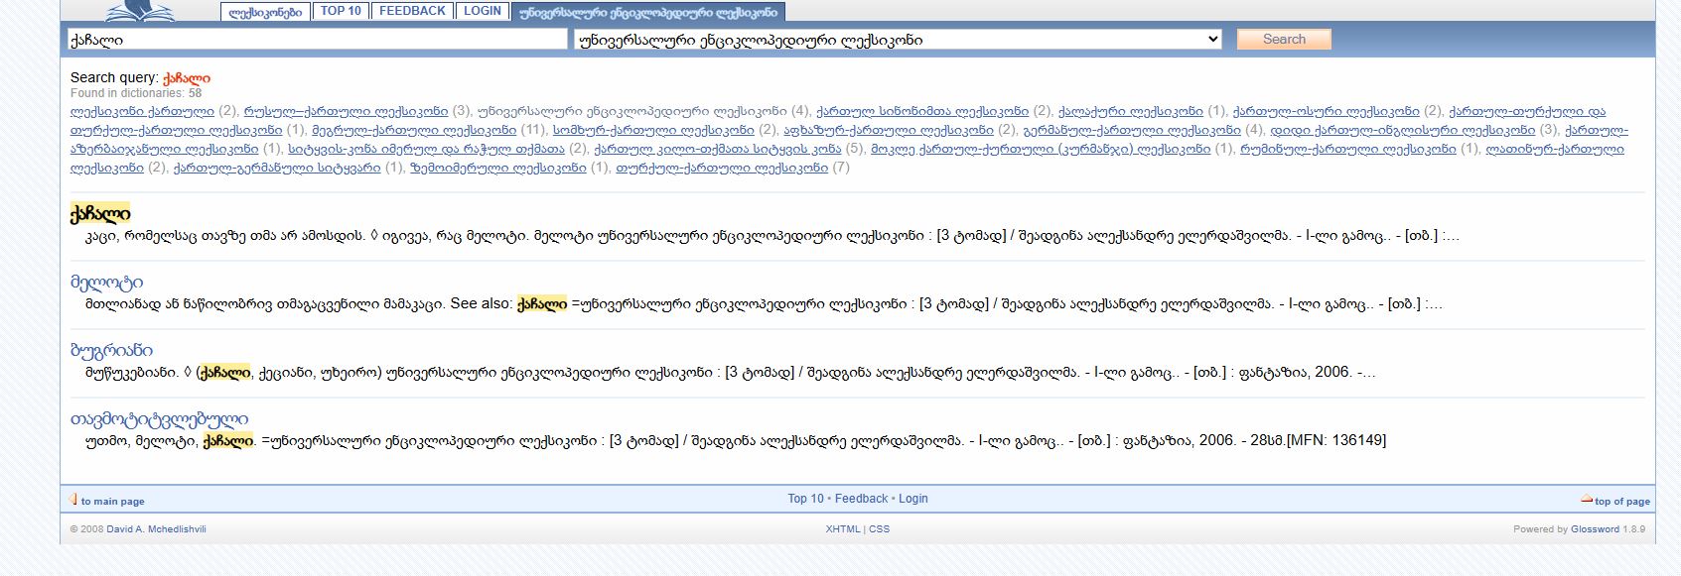Click footer 'Feedback' link
Screen dimensions: 1681x576
[x=861, y=499]
